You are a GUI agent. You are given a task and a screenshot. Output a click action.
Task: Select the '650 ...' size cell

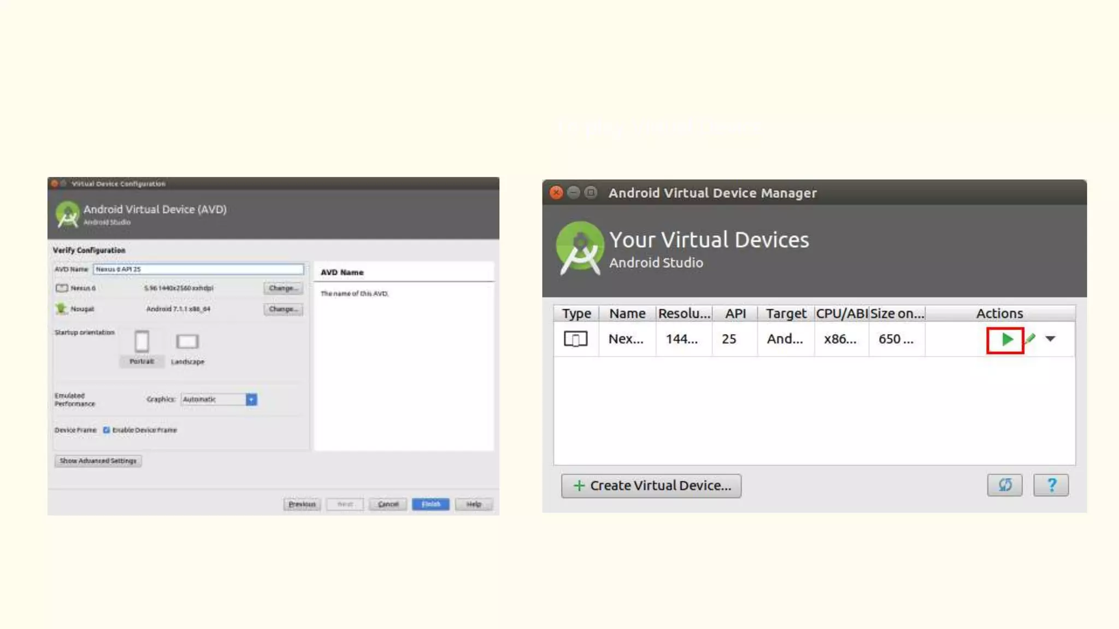click(x=896, y=339)
